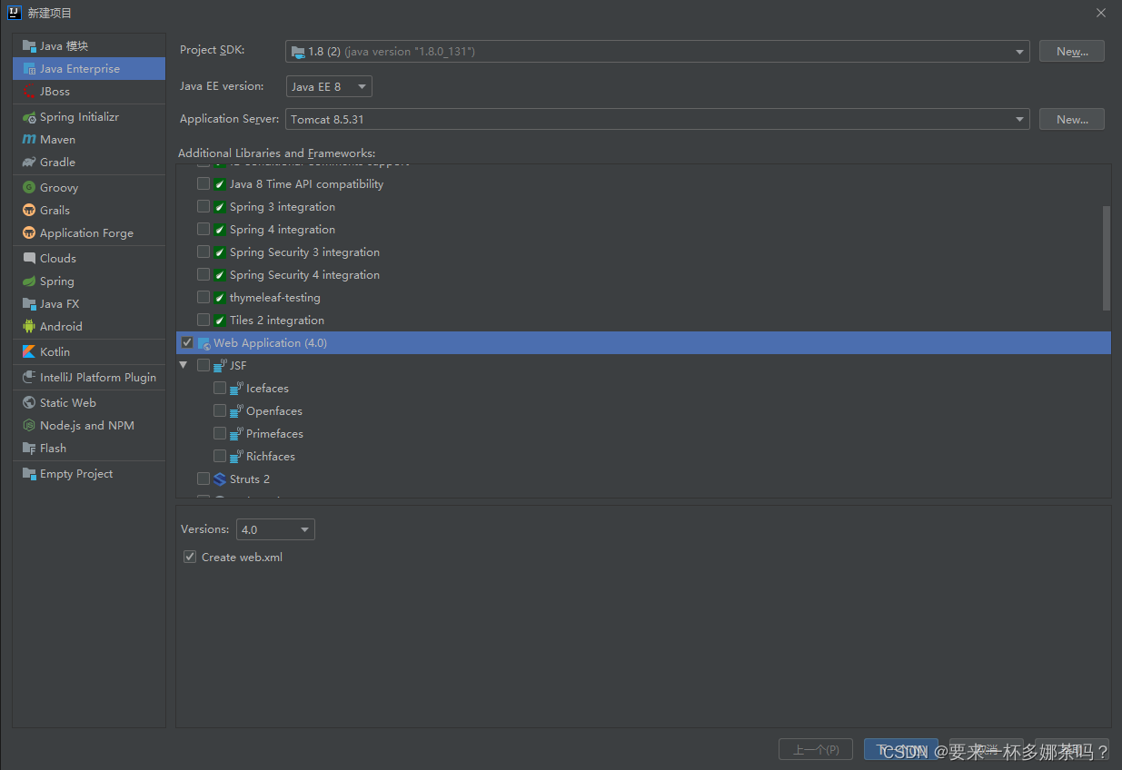Click New button beside Application Server

pyautogui.click(x=1072, y=119)
